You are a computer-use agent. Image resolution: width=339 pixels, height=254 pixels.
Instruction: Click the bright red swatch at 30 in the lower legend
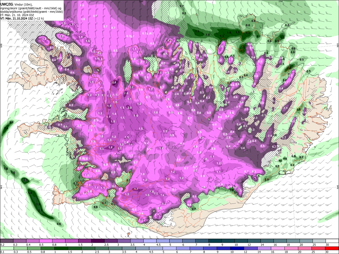point(332,248)
